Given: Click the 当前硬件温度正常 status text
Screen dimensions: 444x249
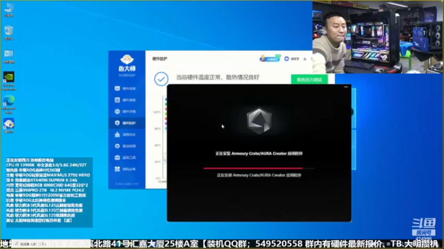Looking at the screenshot, I should 218,77.
